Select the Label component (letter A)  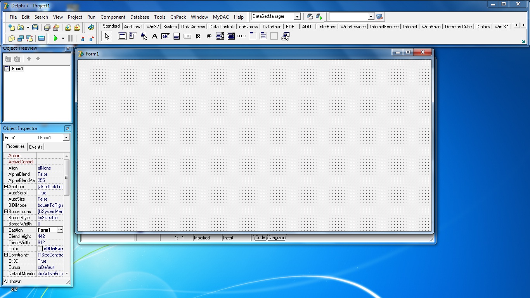pyautogui.click(x=154, y=36)
